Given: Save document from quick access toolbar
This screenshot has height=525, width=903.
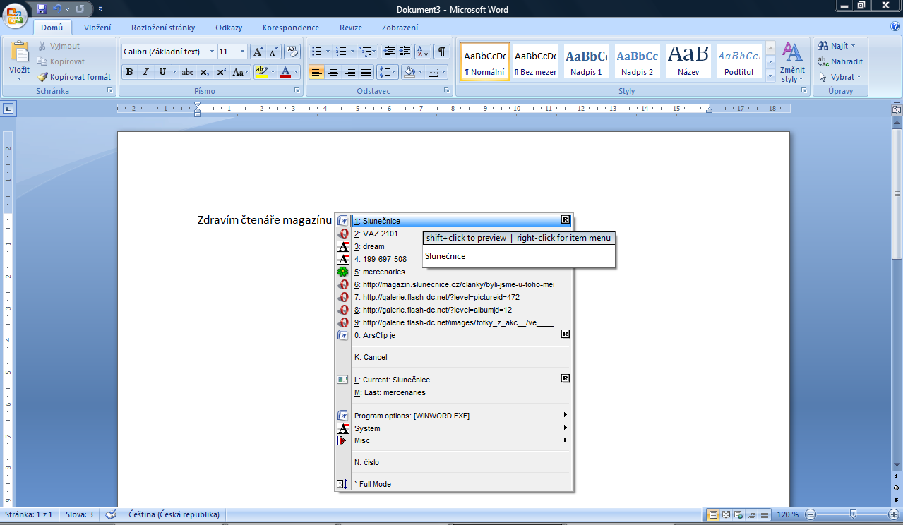Looking at the screenshot, I should (42, 9).
